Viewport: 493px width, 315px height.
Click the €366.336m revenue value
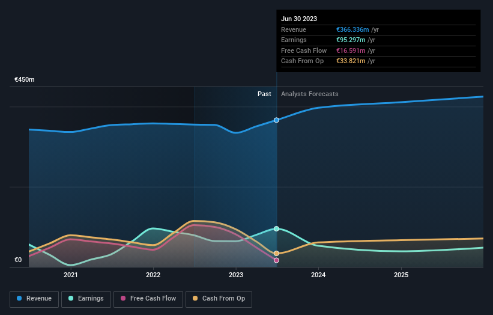[x=352, y=29]
